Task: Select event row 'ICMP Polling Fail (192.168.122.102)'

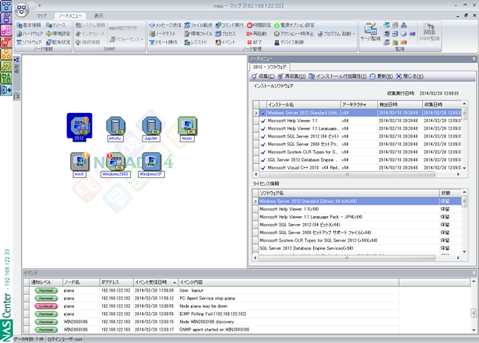Action: pos(211,314)
